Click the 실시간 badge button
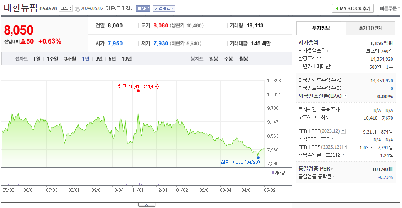This screenshot has height=208, width=402. coord(143,8)
